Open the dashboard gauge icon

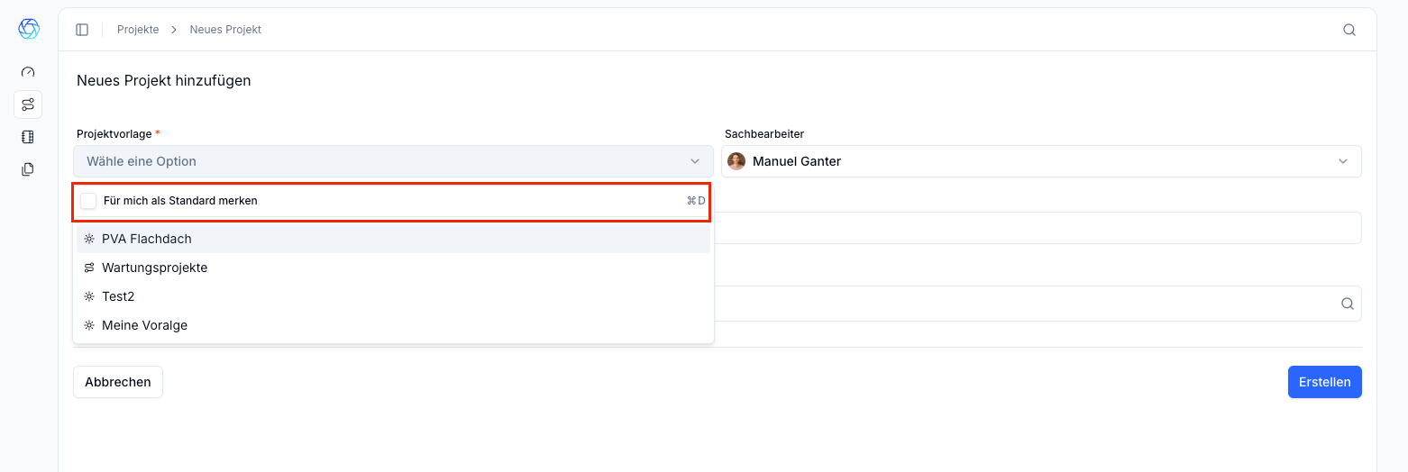click(x=28, y=72)
